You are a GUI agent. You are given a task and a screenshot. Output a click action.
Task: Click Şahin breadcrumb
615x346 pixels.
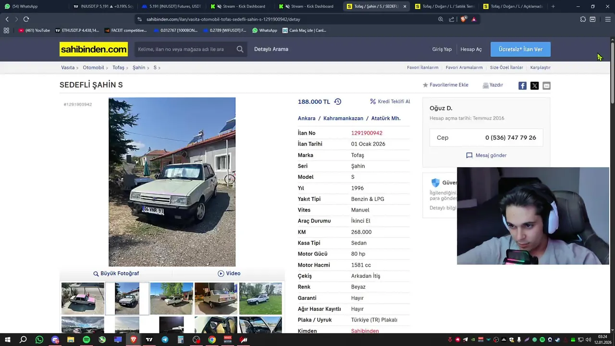[139, 67]
